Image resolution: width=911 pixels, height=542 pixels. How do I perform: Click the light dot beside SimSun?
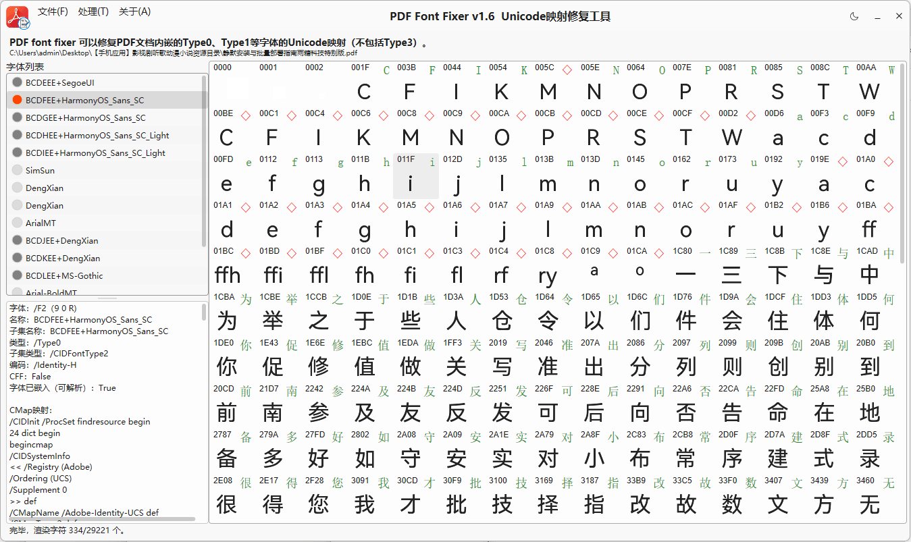coord(18,170)
